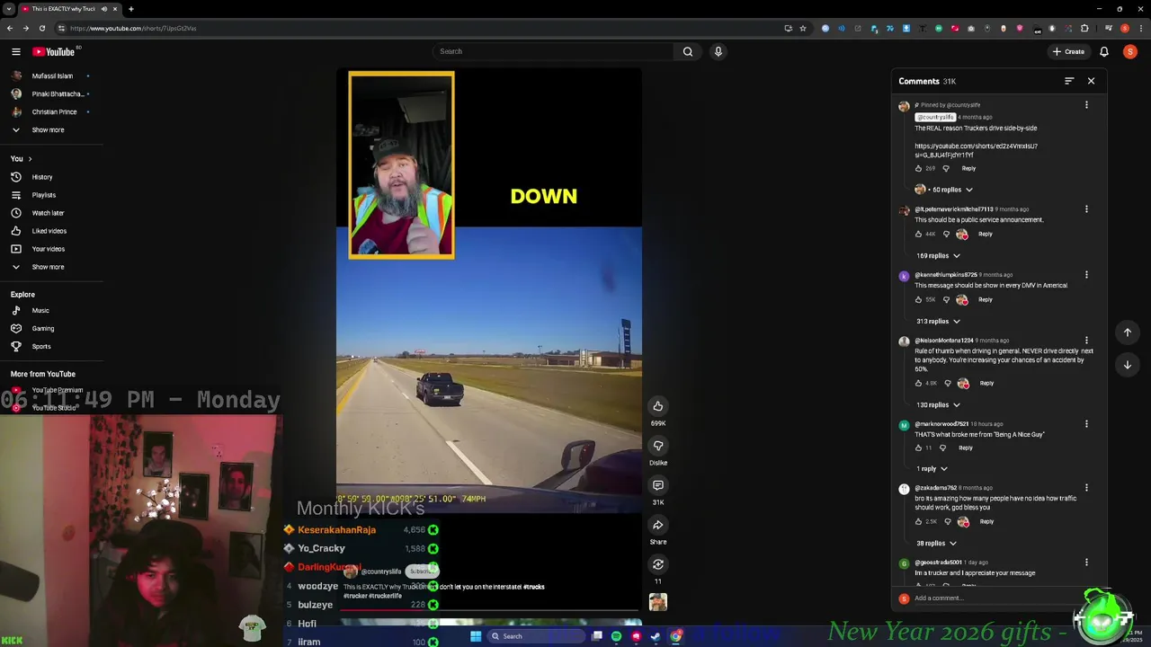Click the Windows taskbar Search box
Screen dimensions: 1151x647
coord(537,636)
